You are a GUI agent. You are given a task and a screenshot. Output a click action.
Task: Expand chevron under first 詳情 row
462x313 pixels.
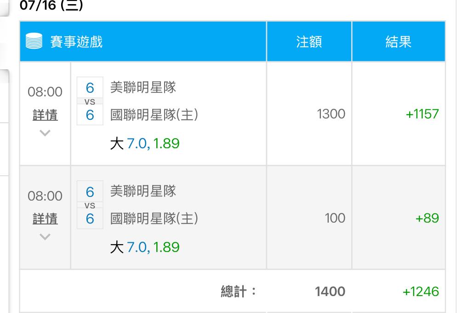(x=45, y=133)
